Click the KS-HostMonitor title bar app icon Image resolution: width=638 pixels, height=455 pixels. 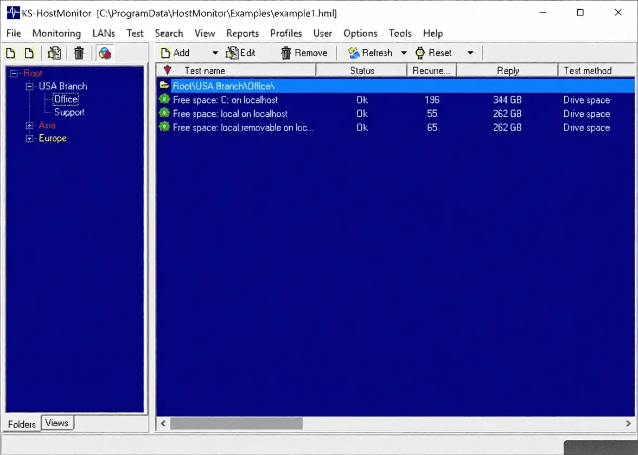[14, 13]
